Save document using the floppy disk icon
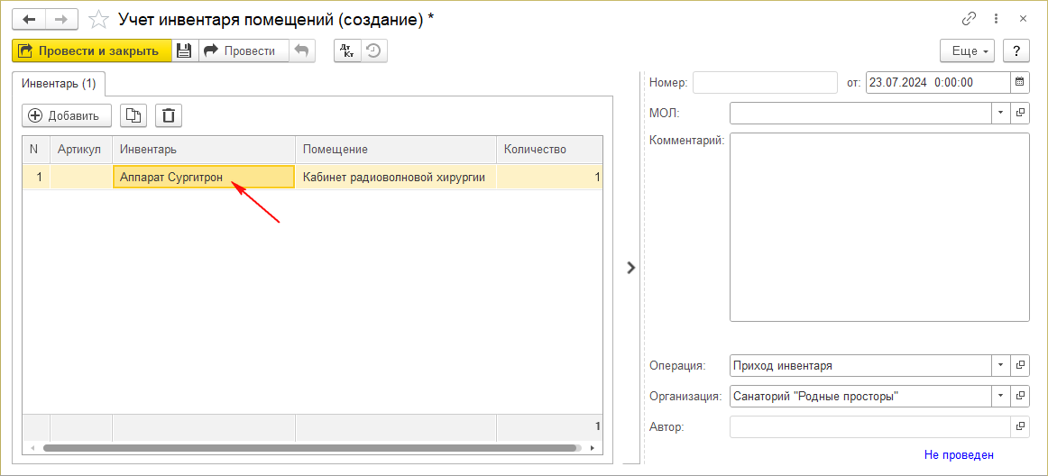This screenshot has width=1048, height=476. (184, 51)
